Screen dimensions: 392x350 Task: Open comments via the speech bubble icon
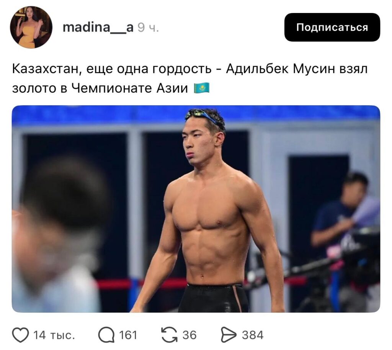(106, 335)
